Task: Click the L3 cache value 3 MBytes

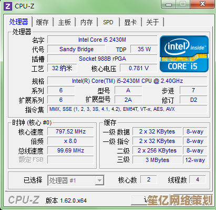Action: pyautogui.click(x=157, y=160)
